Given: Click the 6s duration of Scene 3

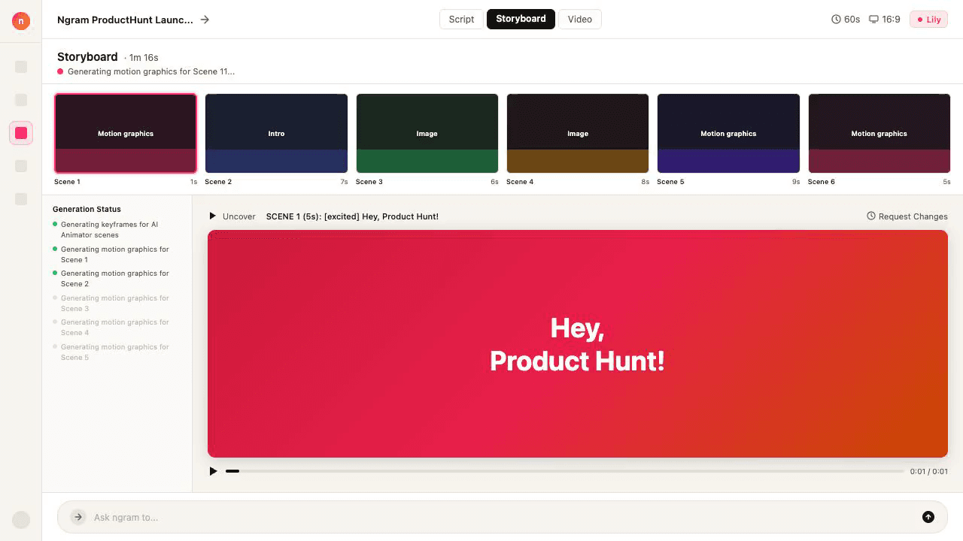Looking at the screenshot, I should tap(494, 182).
